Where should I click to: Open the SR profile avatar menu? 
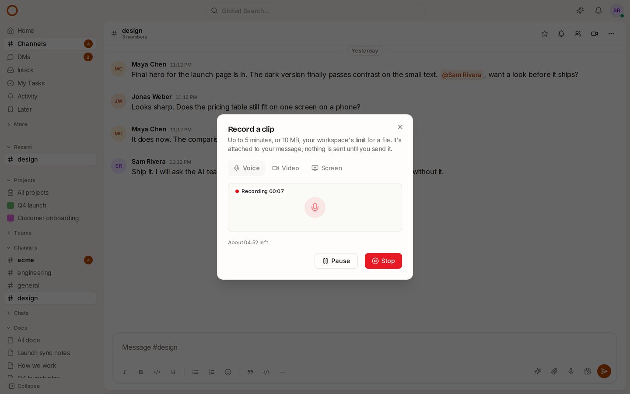tap(617, 11)
